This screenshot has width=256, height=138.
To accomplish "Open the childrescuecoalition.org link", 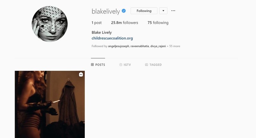I will 112,38.
